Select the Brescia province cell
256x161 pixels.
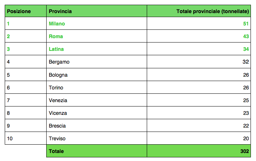coord(97,125)
